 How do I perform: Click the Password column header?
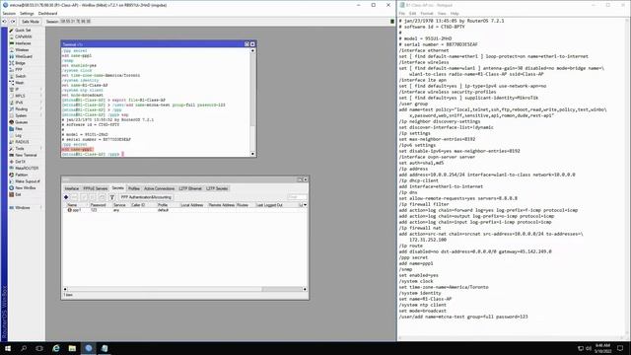[100, 205]
